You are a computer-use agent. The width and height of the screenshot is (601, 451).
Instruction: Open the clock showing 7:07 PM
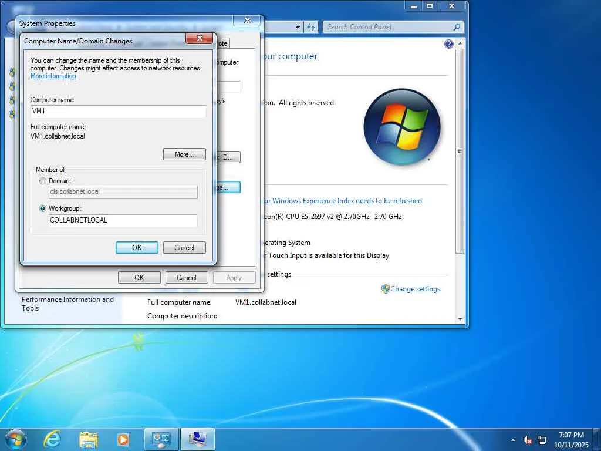pyautogui.click(x=571, y=440)
